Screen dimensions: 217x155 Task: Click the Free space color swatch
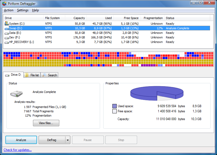tap(115, 111)
